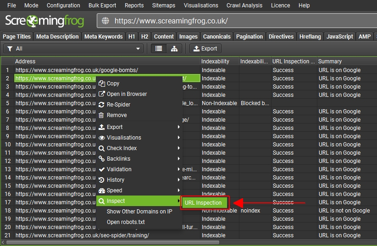Open the Mode menu
This screenshot has height=246, width=377.
(x=31, y=6)
